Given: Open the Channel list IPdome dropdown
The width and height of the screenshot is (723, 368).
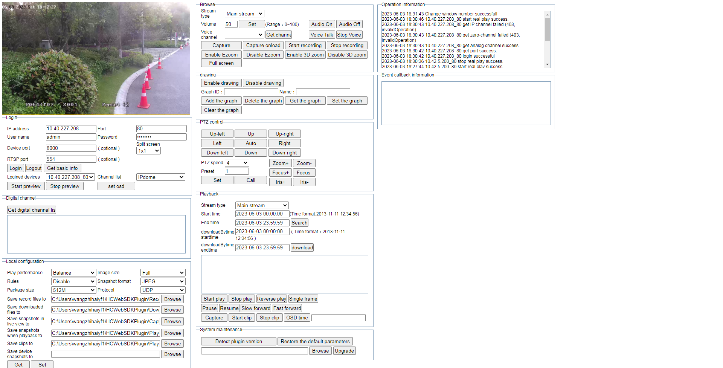Looking at the screenshot, I should click(x=160, y=177).
